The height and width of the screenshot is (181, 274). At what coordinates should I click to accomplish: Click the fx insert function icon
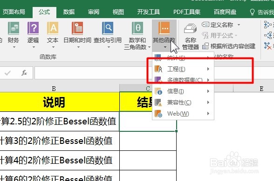(x=24, y=73)
